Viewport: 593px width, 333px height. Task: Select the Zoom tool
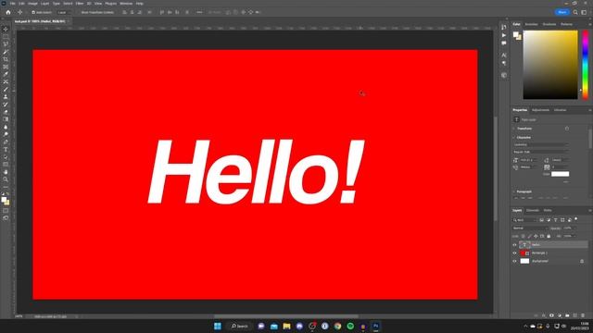(6, 179)
